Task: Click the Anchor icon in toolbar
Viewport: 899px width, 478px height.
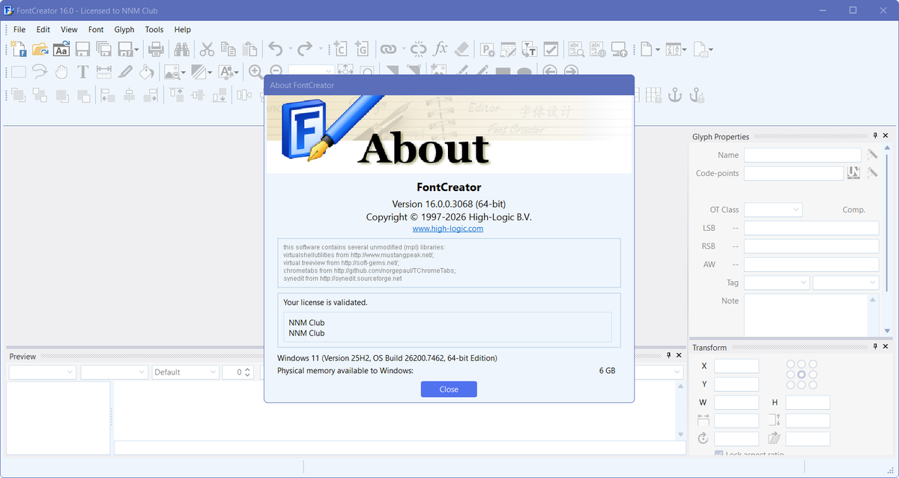Action: pos(675,95)
